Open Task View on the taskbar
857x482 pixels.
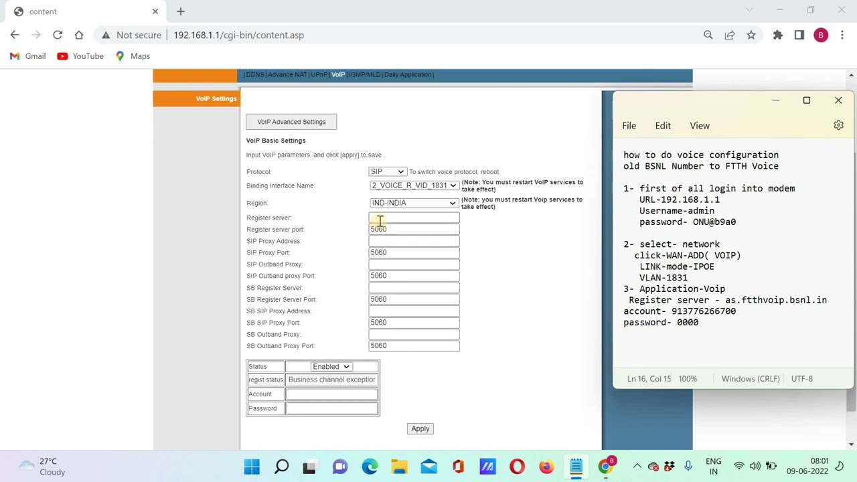(309, 467)
